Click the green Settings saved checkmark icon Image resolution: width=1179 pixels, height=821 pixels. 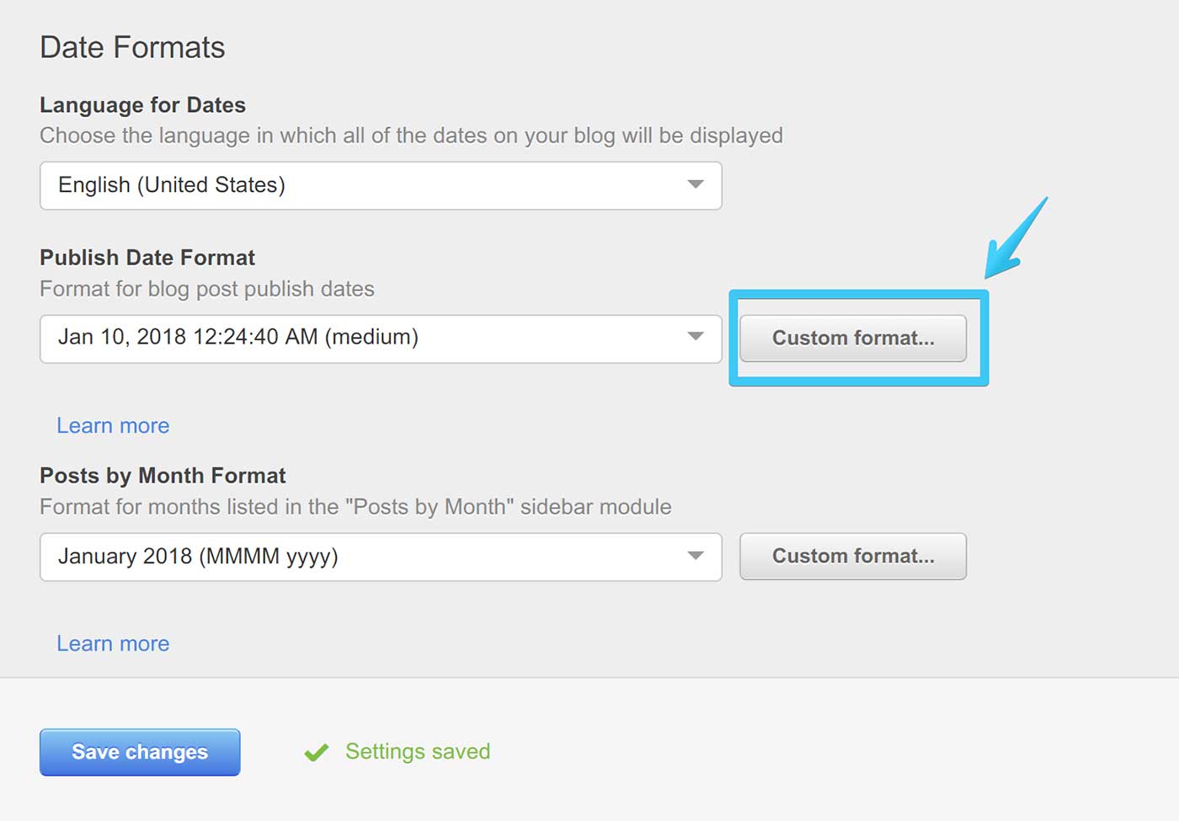[317, 752]
